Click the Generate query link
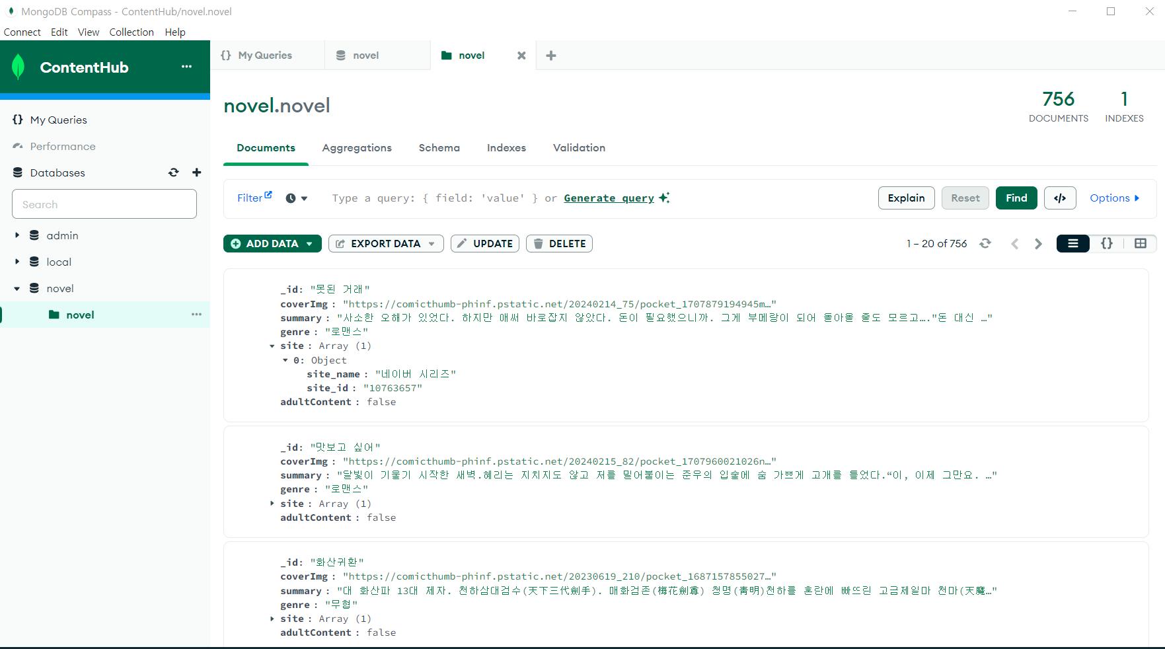Image resolution: width=1165 pixels, height=649 pixels. tap(609, 198)
